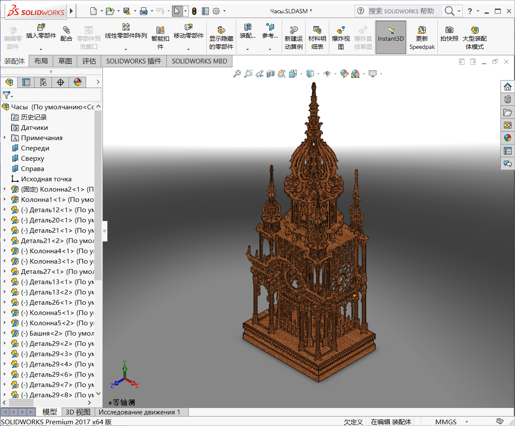Switch to the 布局 tab
Image resolution: width=515 pixels, height=426 pixels.
41,61
